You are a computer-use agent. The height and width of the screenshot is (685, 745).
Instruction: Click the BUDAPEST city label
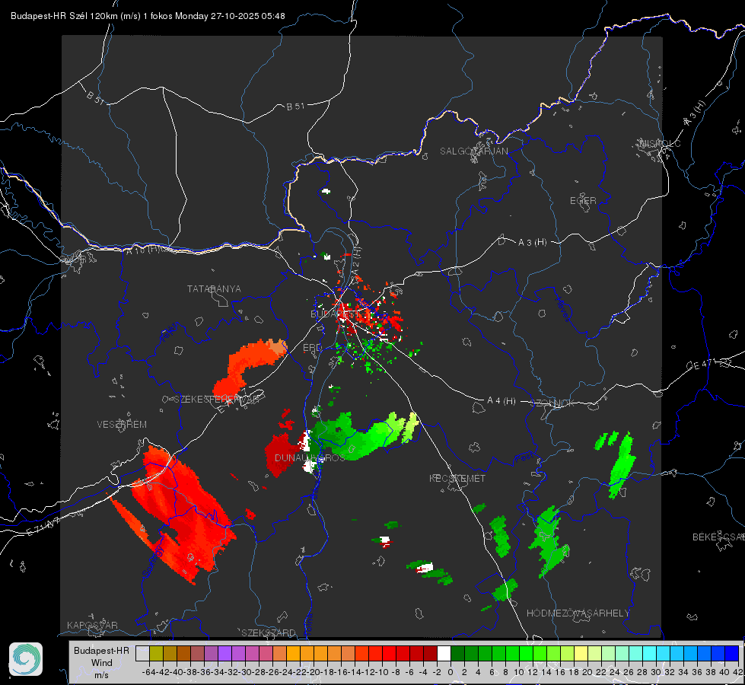(336, 314)
